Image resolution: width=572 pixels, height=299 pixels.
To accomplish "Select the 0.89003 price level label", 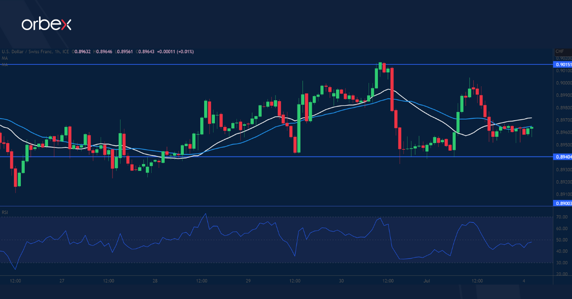I will (x=562, y=203).
